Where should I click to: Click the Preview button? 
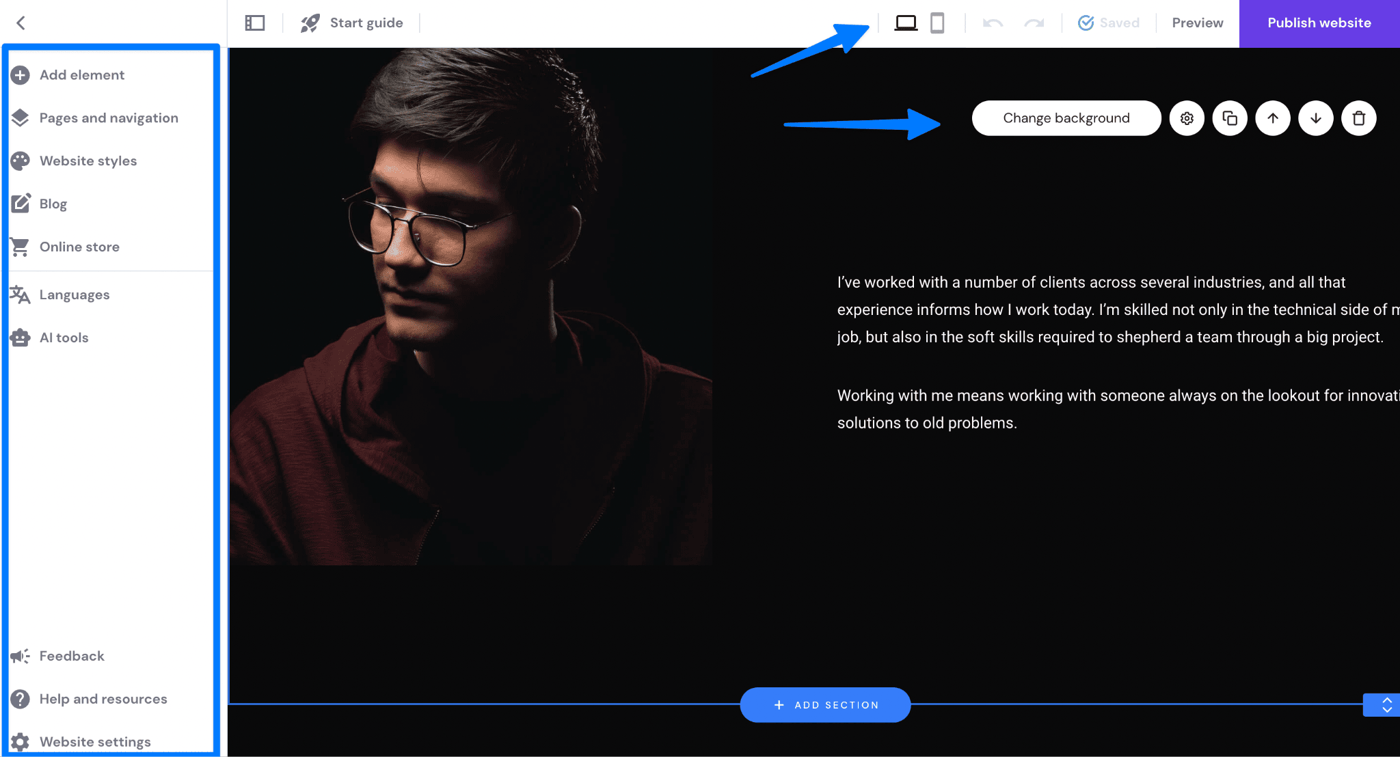[x=1198, y=23]
